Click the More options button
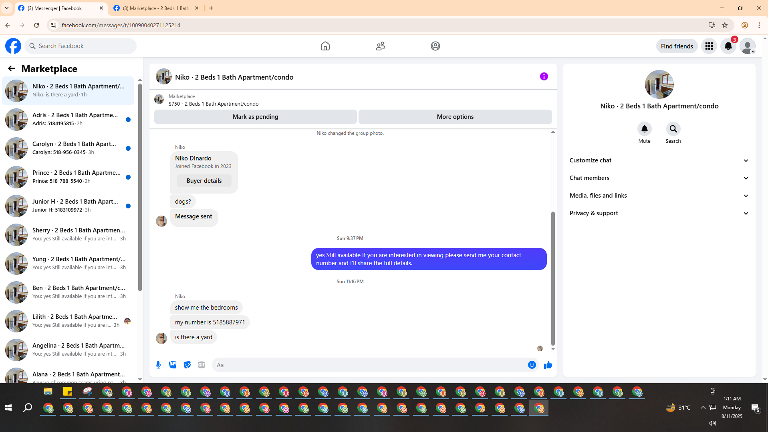 455,117
